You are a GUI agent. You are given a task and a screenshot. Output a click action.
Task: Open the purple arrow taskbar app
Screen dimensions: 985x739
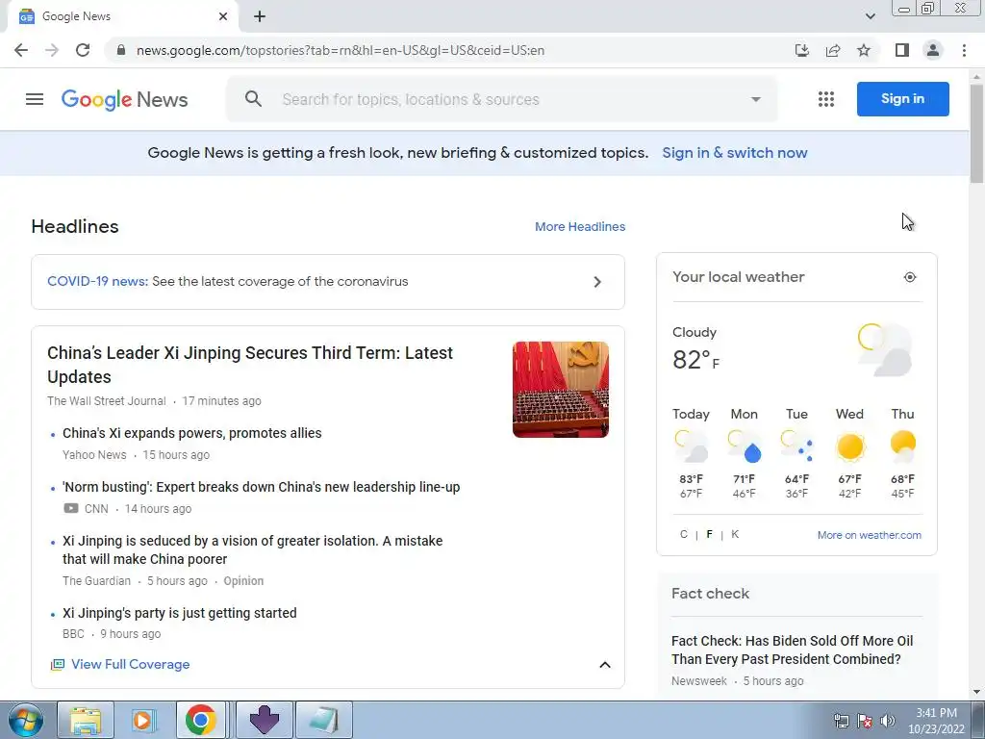click(x=265, y=720)
